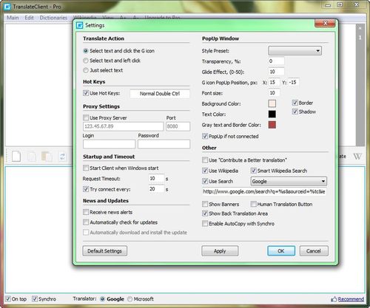Enable Human Translation Button checkbox
Screen dimensions: 370x308
point(253,204)
